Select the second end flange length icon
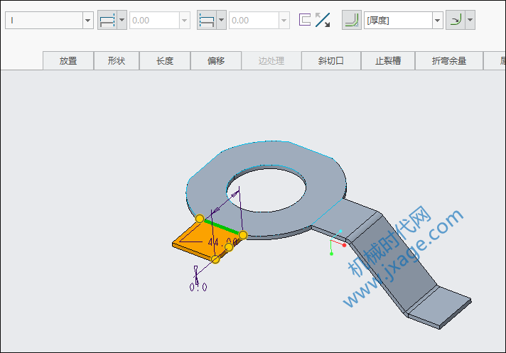The height and width of the screenshot is (353, 506). (207, 21)
